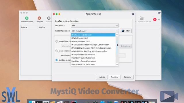
Task: Click the Finalizar button
Action: click(115, 77)
